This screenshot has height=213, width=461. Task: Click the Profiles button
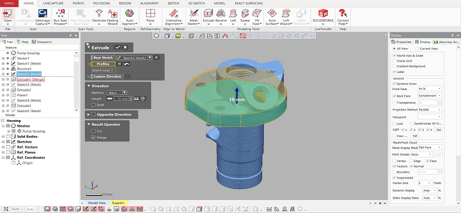point(103,64)
